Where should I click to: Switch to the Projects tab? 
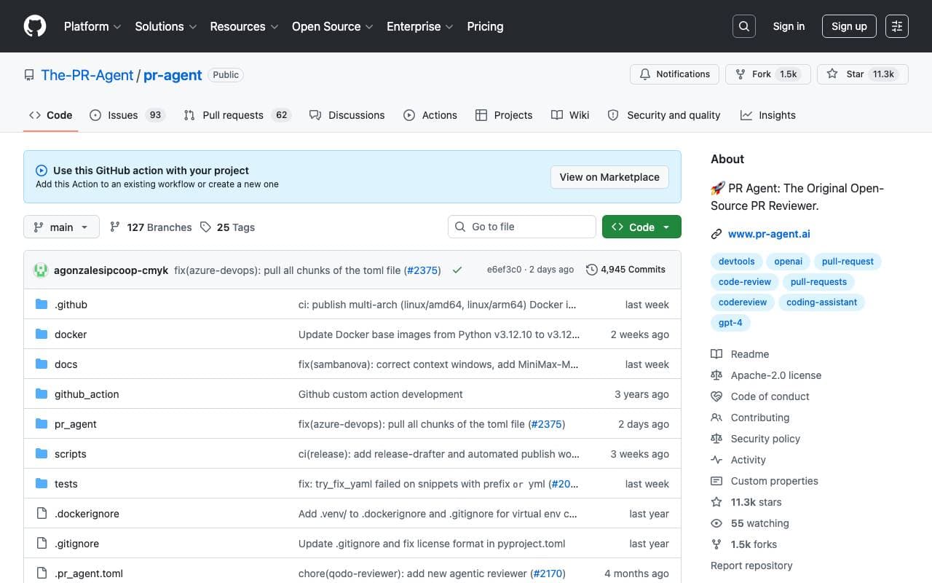click(x=504, y=115)
